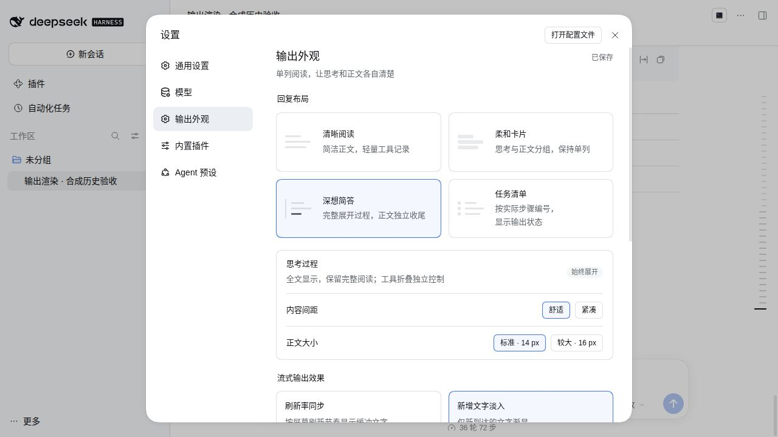Viewport: 778px width, 437px height.
Task: Click the DeepSeek whale logo
Action: 17,22
